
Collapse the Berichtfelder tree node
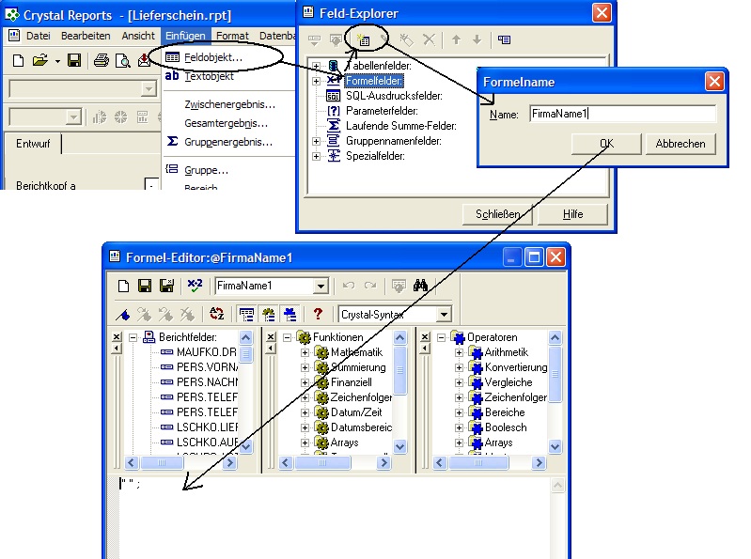(x=133, y=337)
